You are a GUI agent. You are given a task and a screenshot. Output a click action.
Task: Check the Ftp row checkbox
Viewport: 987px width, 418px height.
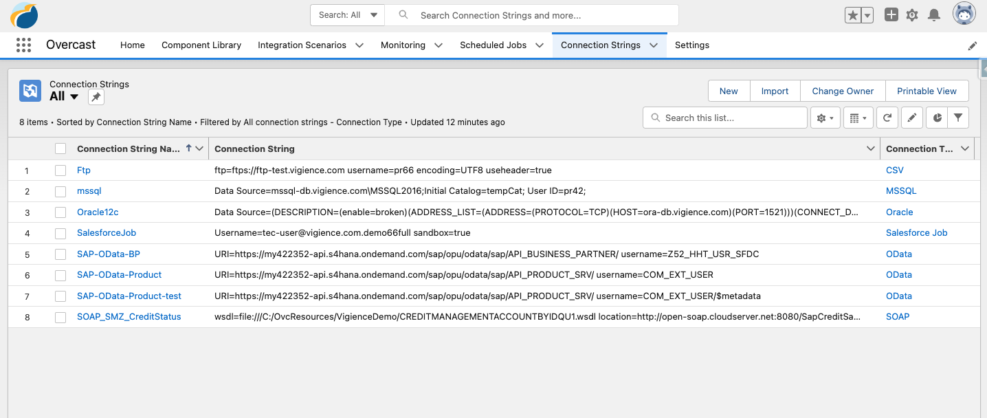pos(60,170)
